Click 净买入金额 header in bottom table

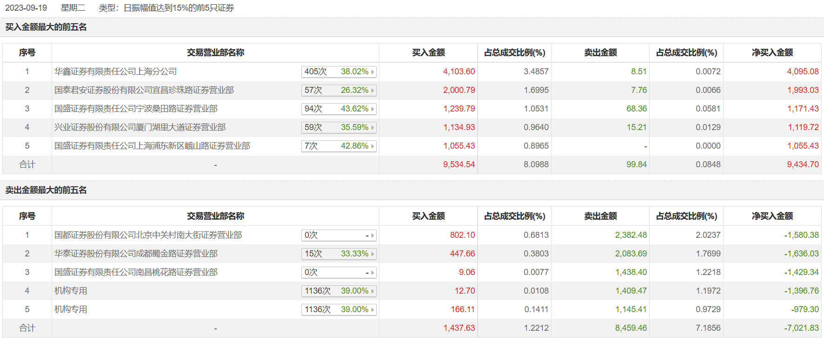772,216
